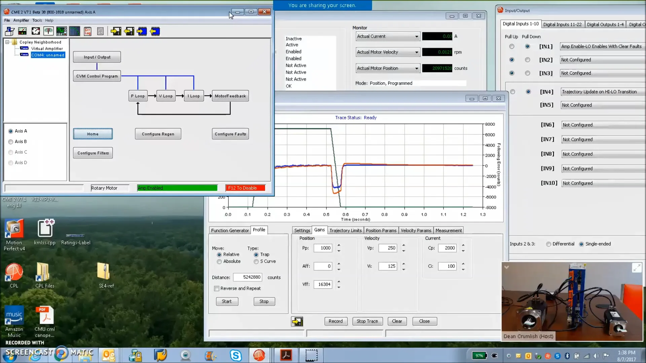Open the Amplifier menu
Screen dimensions: 646x363
21,20
